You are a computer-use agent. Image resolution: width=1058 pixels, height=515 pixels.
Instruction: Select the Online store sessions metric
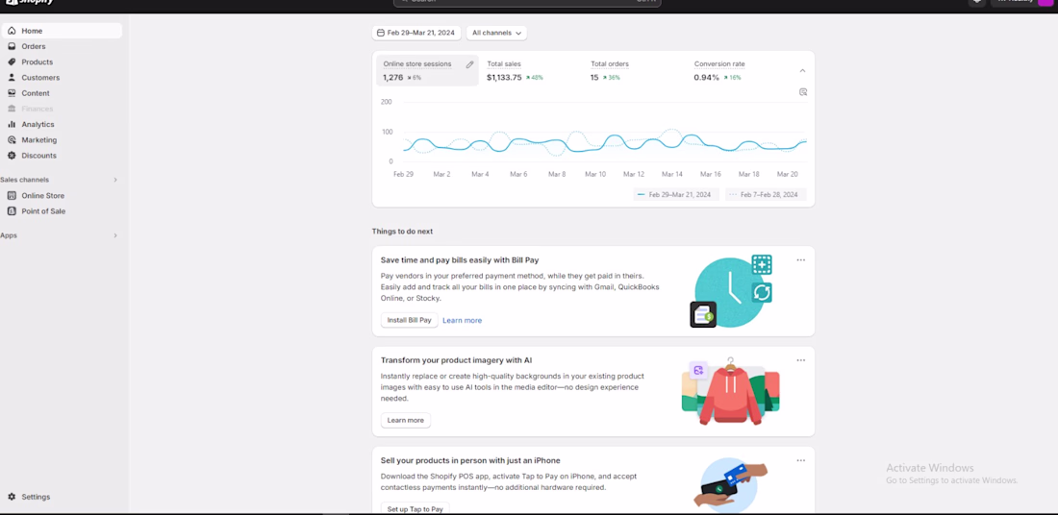tap(427, 71)
